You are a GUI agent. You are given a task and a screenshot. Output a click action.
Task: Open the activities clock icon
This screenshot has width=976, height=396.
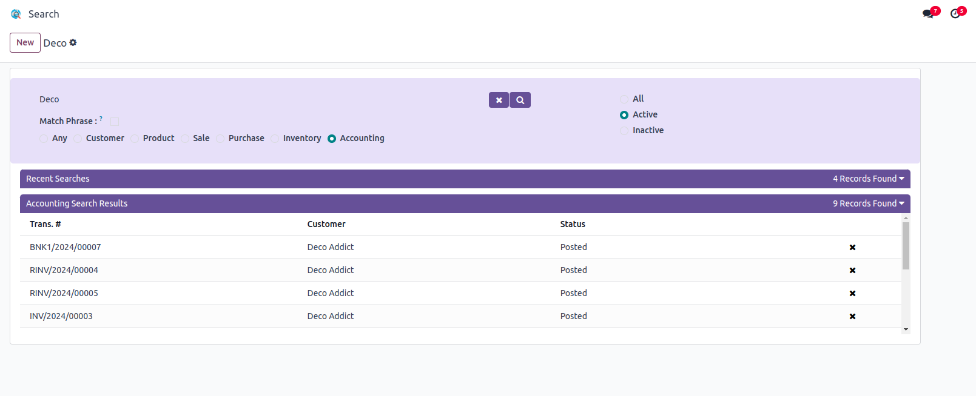click(955, 13)
